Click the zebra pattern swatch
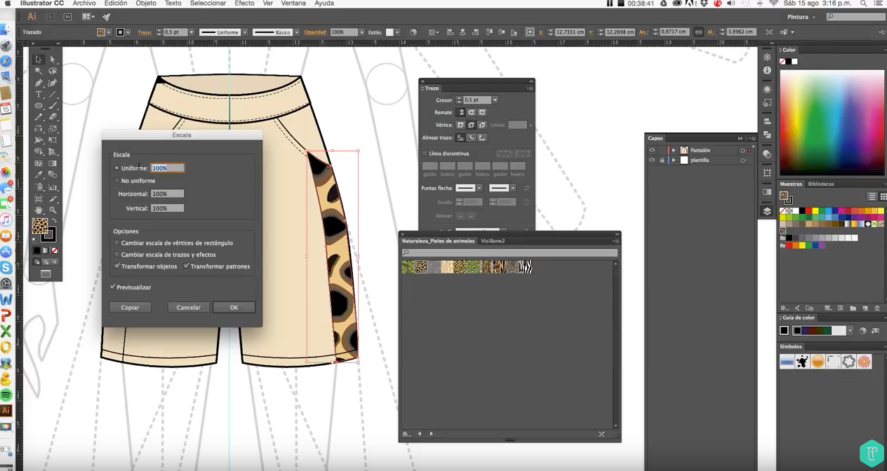The image size is (887, 471). coord(525,267)
